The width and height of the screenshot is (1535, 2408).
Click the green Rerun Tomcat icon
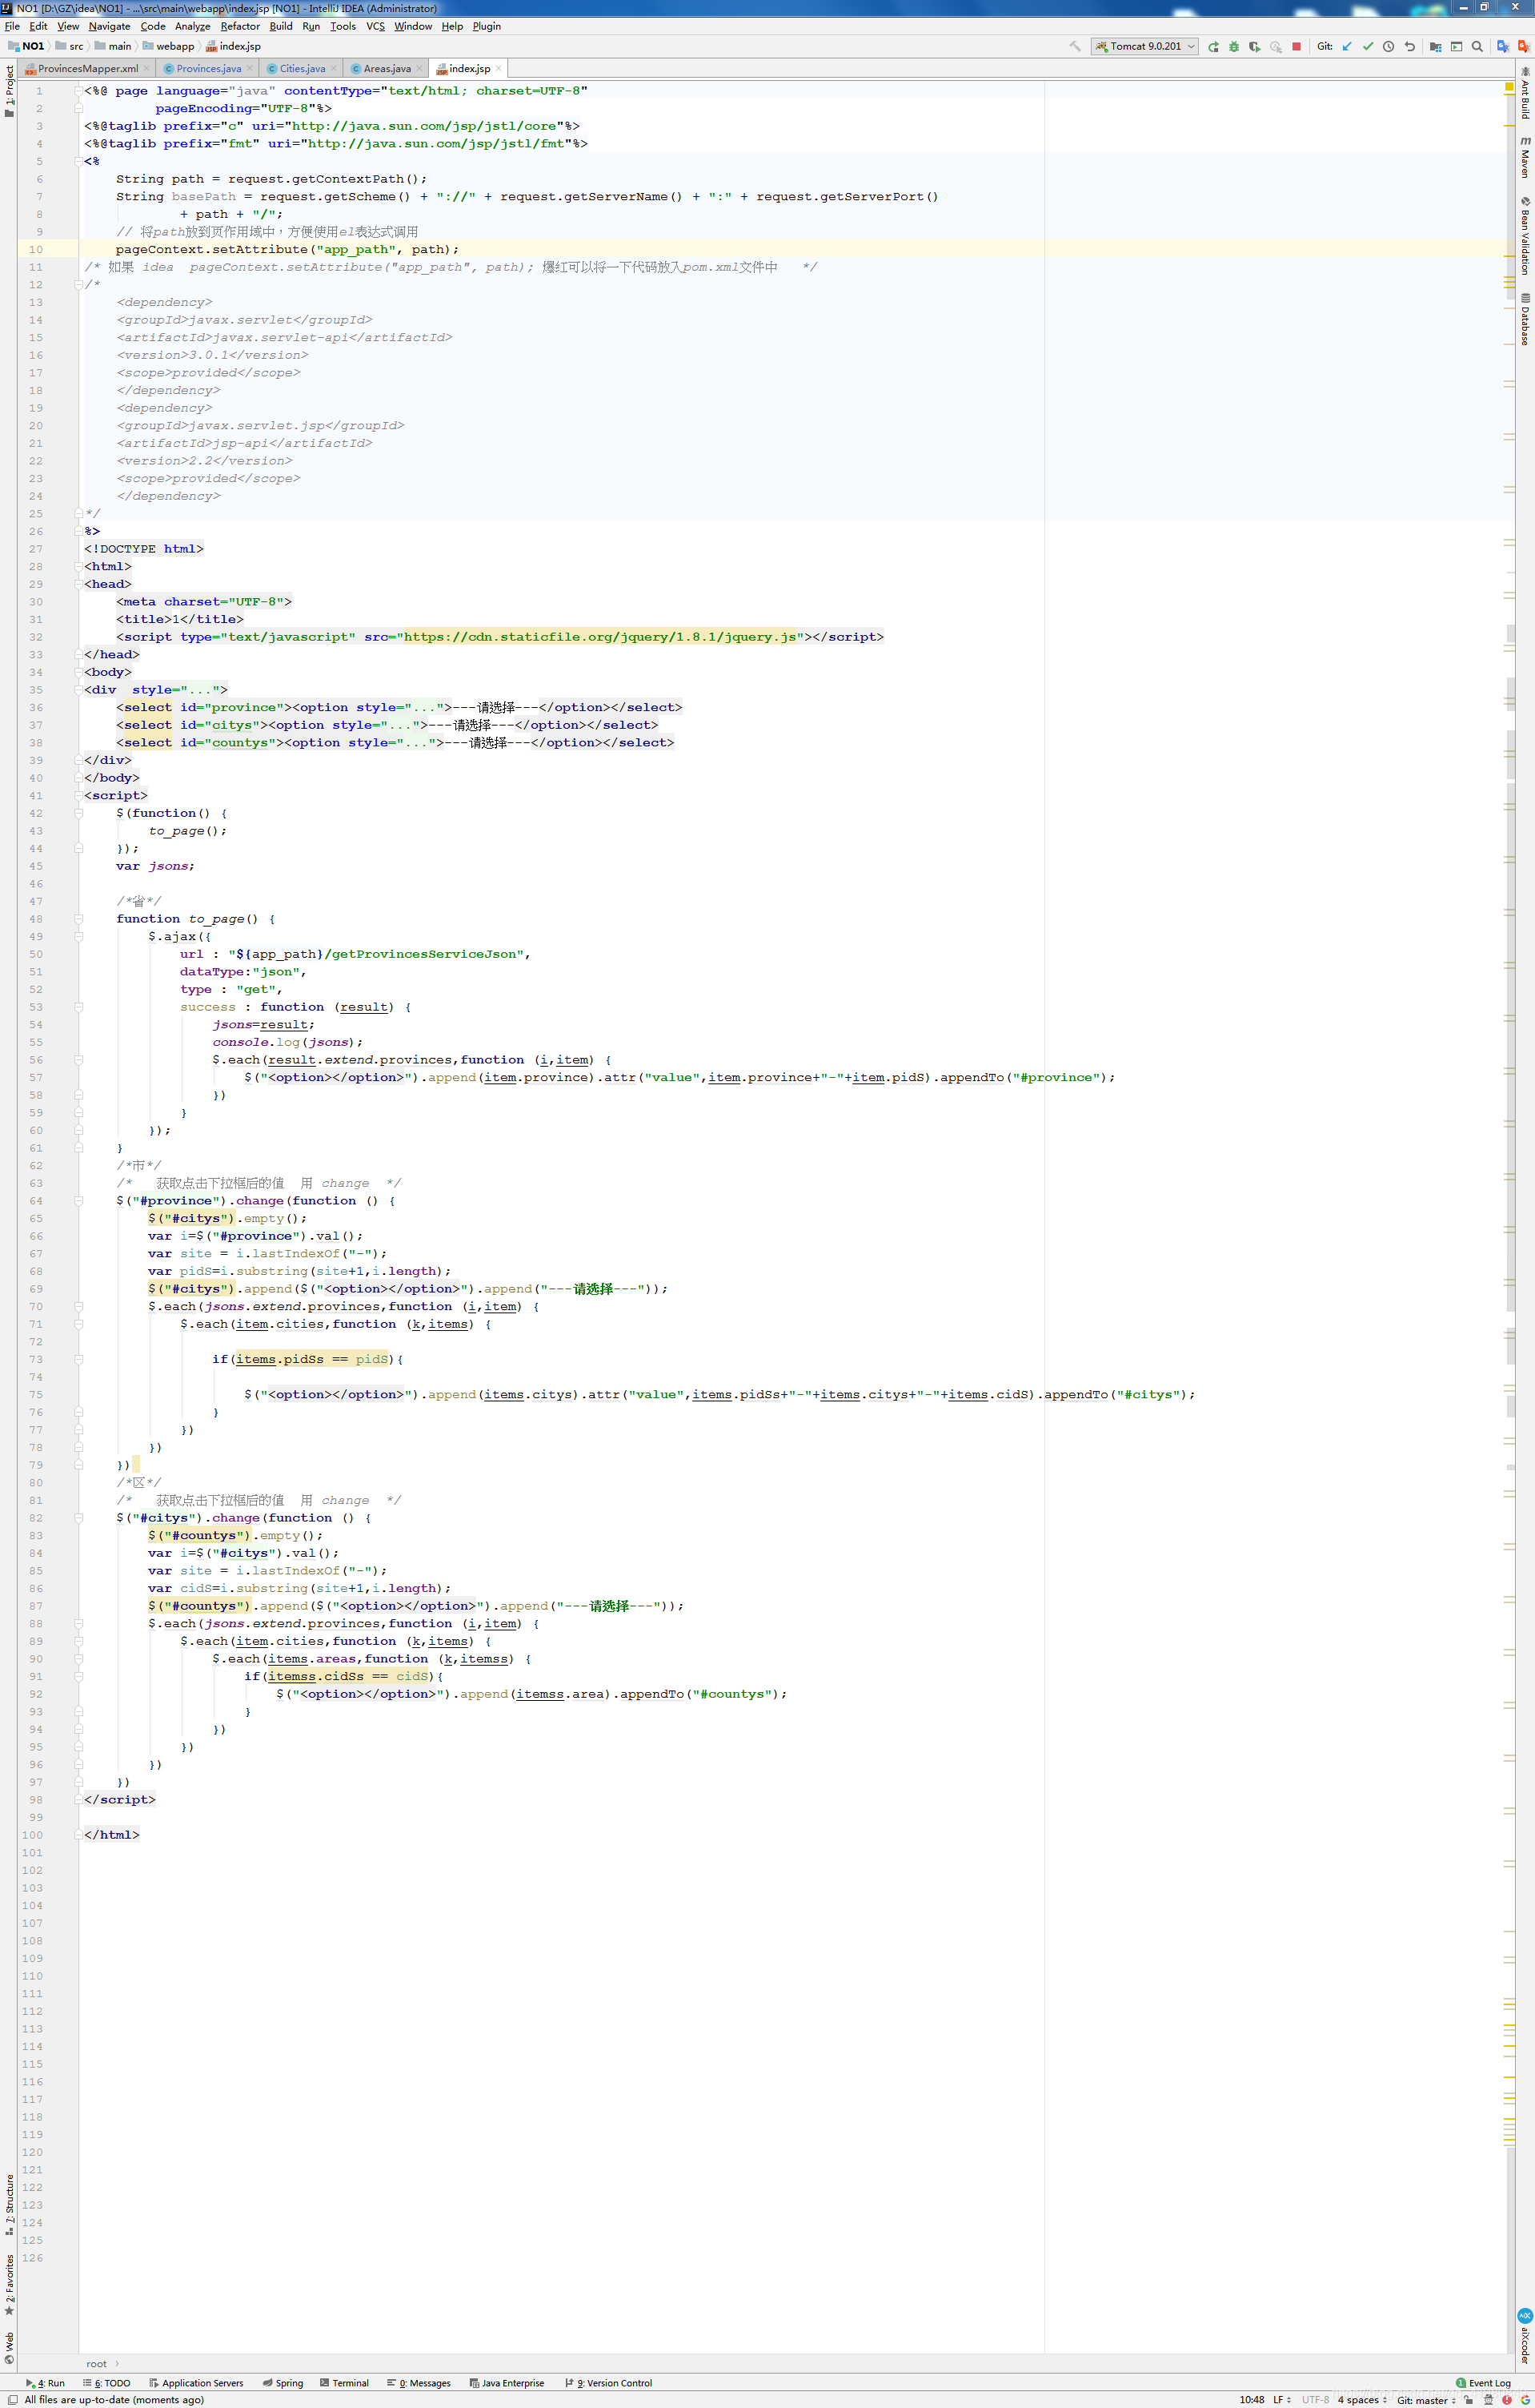coord(1213,46)
